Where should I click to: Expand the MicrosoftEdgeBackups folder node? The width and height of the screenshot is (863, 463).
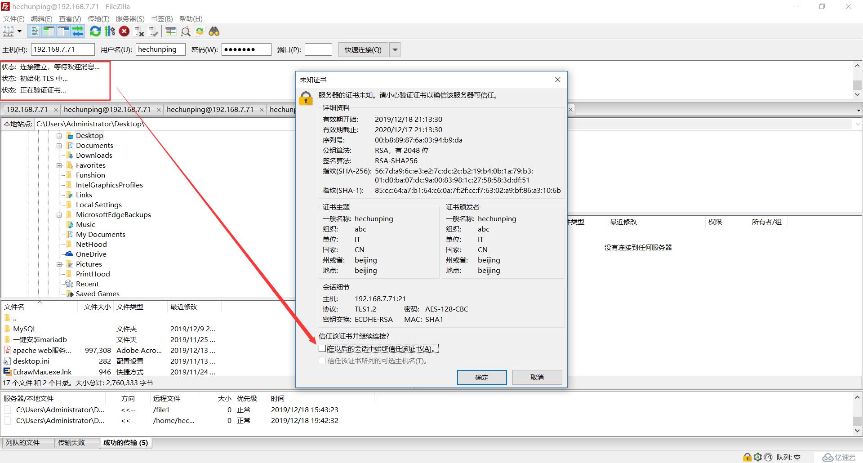click(59, 215)
